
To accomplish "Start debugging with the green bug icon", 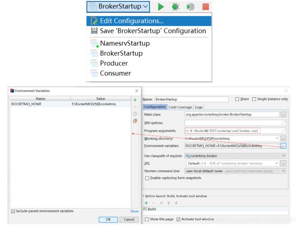I will (x=175, y=7).
